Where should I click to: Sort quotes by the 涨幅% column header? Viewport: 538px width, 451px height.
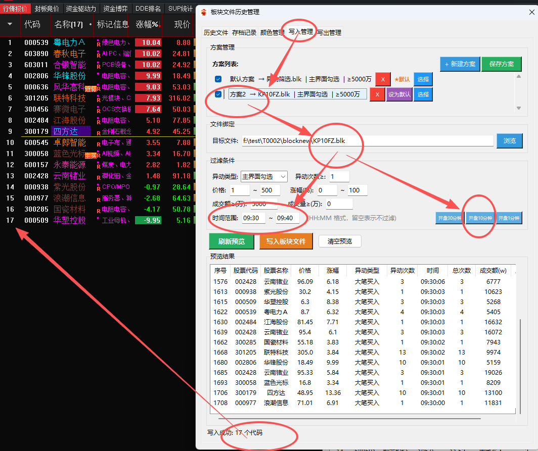148,24
